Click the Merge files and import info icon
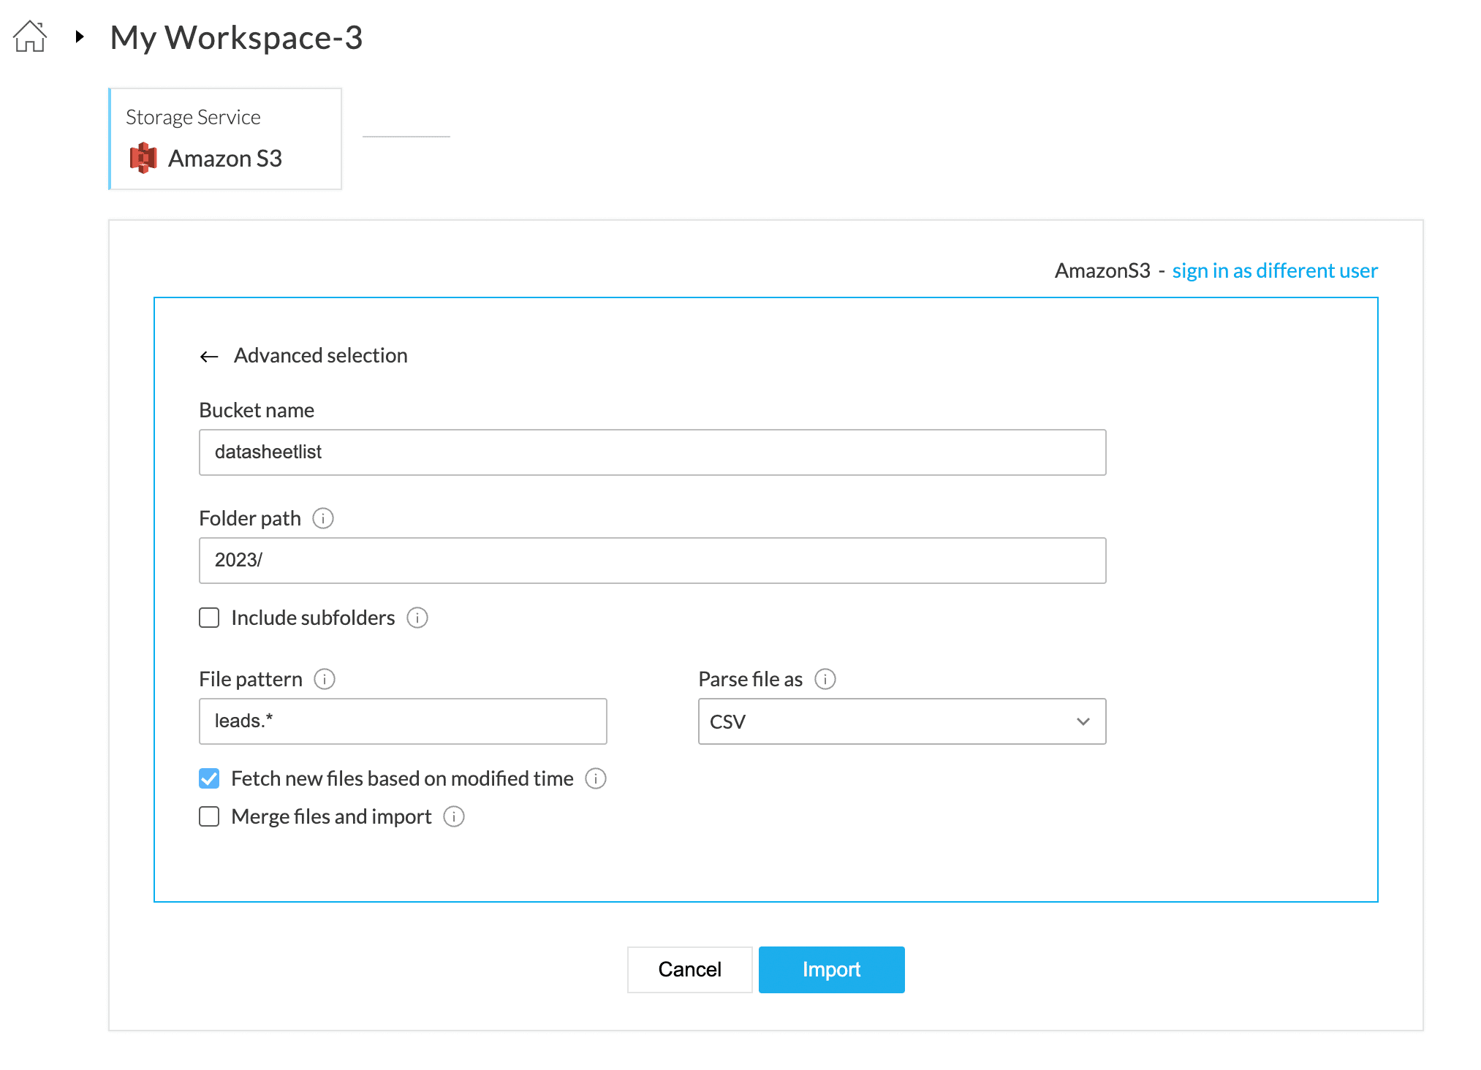 (x=454, y=816)
